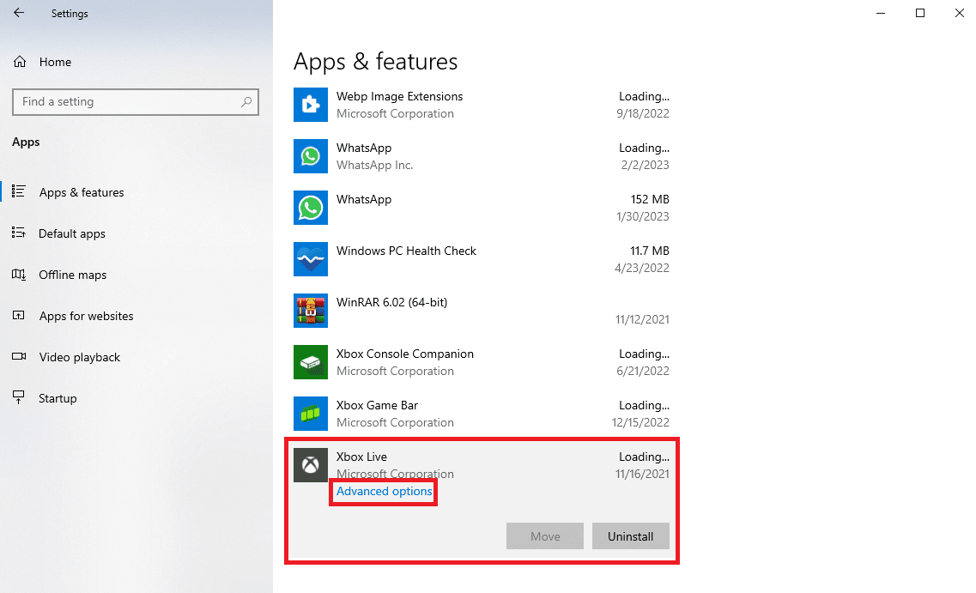Screen dimensions: 976x593
Task: Click the Apps & features list icon
Action: (19, 191)
